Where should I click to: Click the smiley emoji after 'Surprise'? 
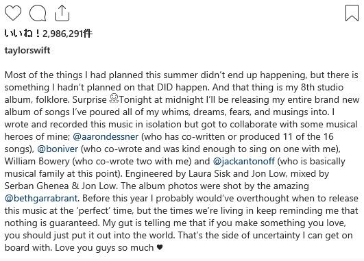[114, 99]
